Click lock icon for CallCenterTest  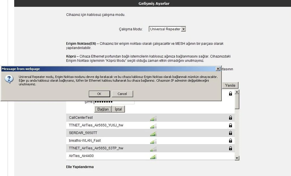[230, 118]
